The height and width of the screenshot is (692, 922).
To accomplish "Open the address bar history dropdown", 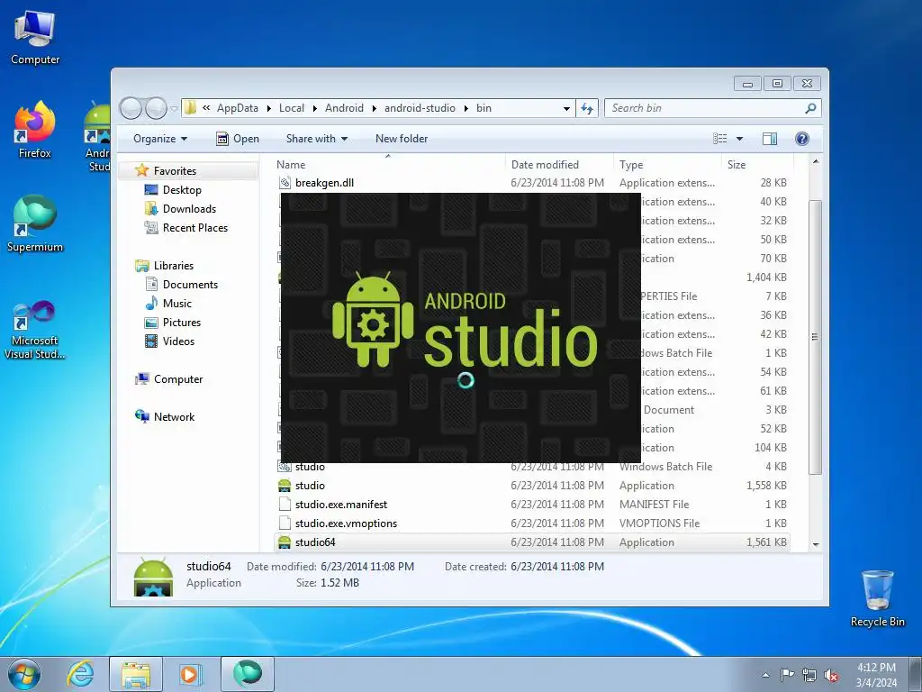I will coord(566,108).
